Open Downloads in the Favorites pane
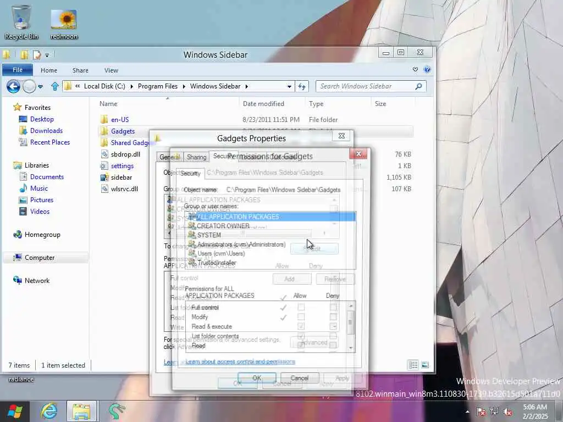The height and width of the screenshot is (422, 563). tap(46, 131)
